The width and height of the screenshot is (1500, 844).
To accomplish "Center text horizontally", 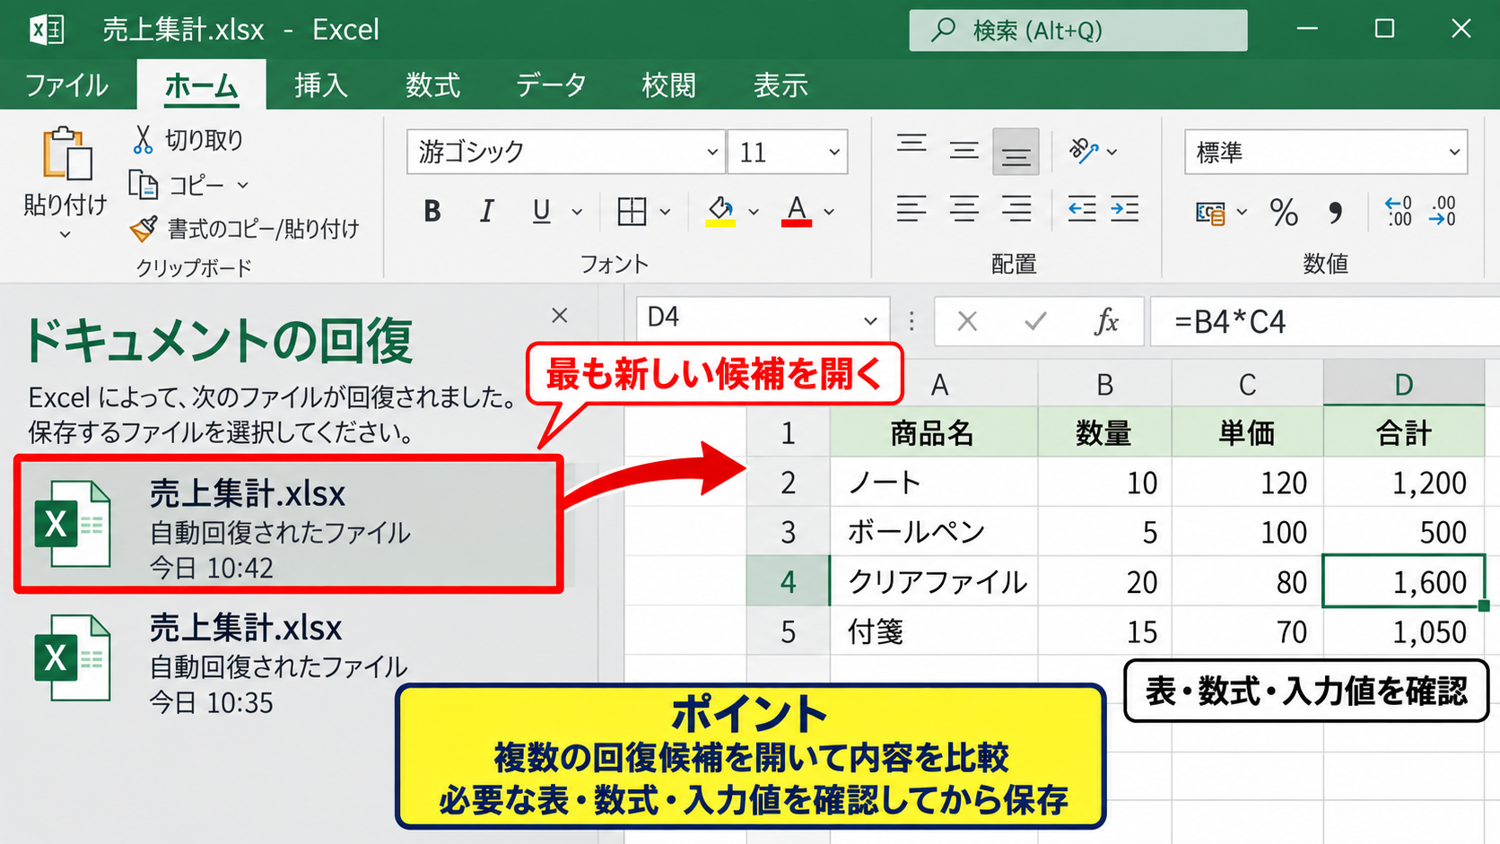I will coord(964,209).
